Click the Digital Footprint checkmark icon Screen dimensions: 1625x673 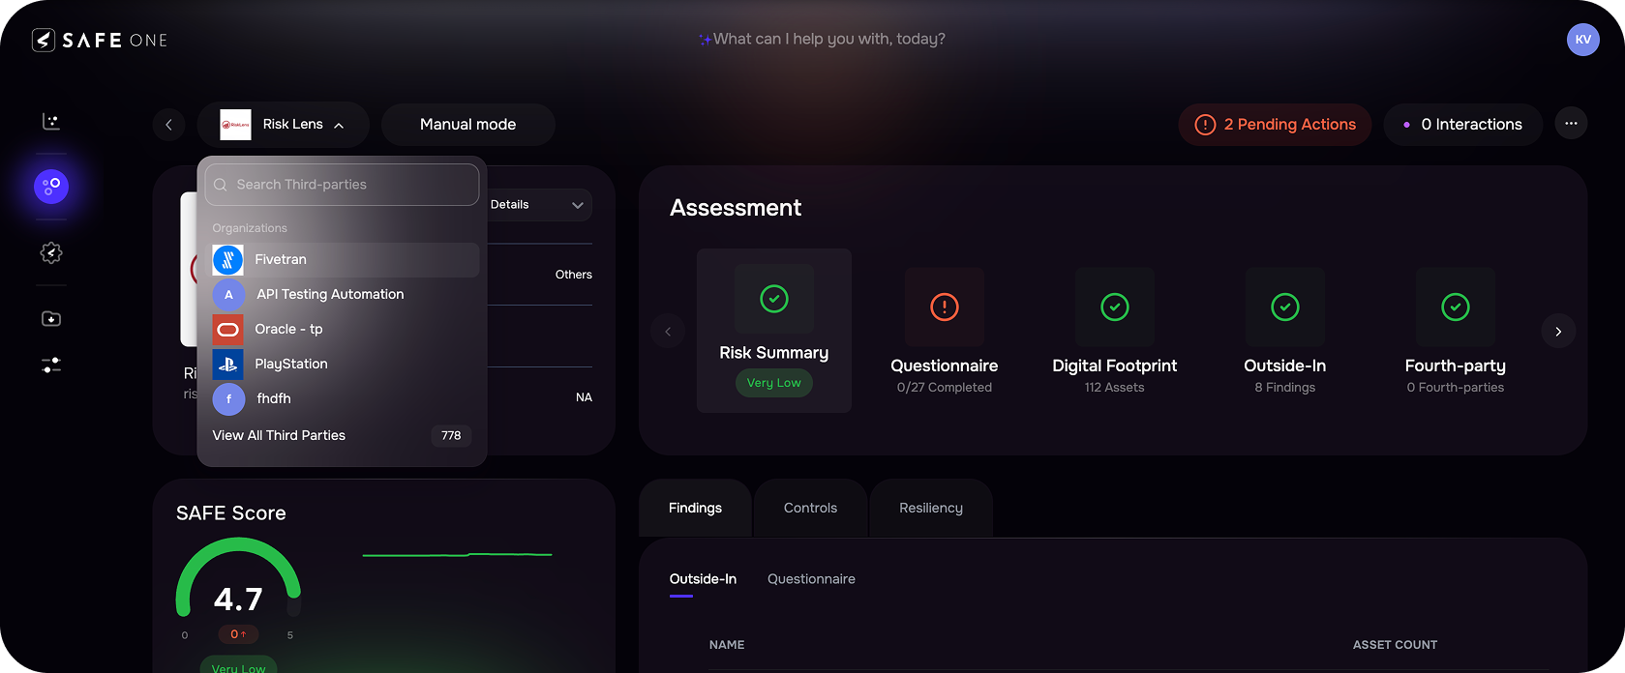click(x=1115, y=307)
